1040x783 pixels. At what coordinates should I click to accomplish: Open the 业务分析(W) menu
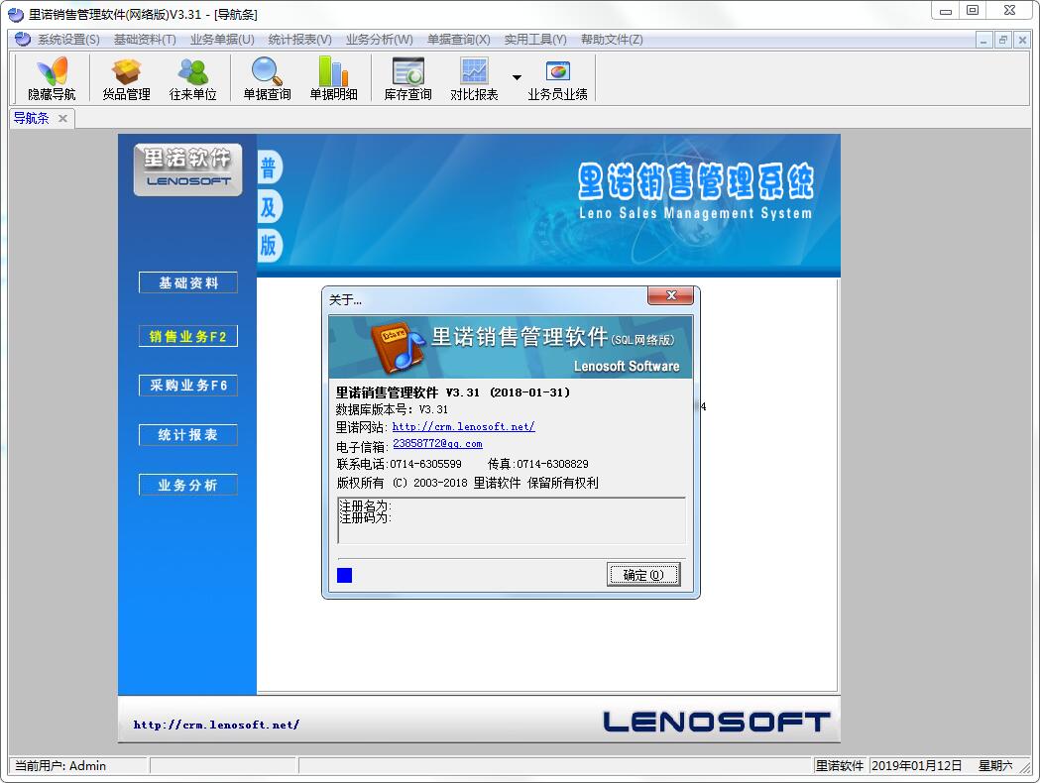point(379,39)
